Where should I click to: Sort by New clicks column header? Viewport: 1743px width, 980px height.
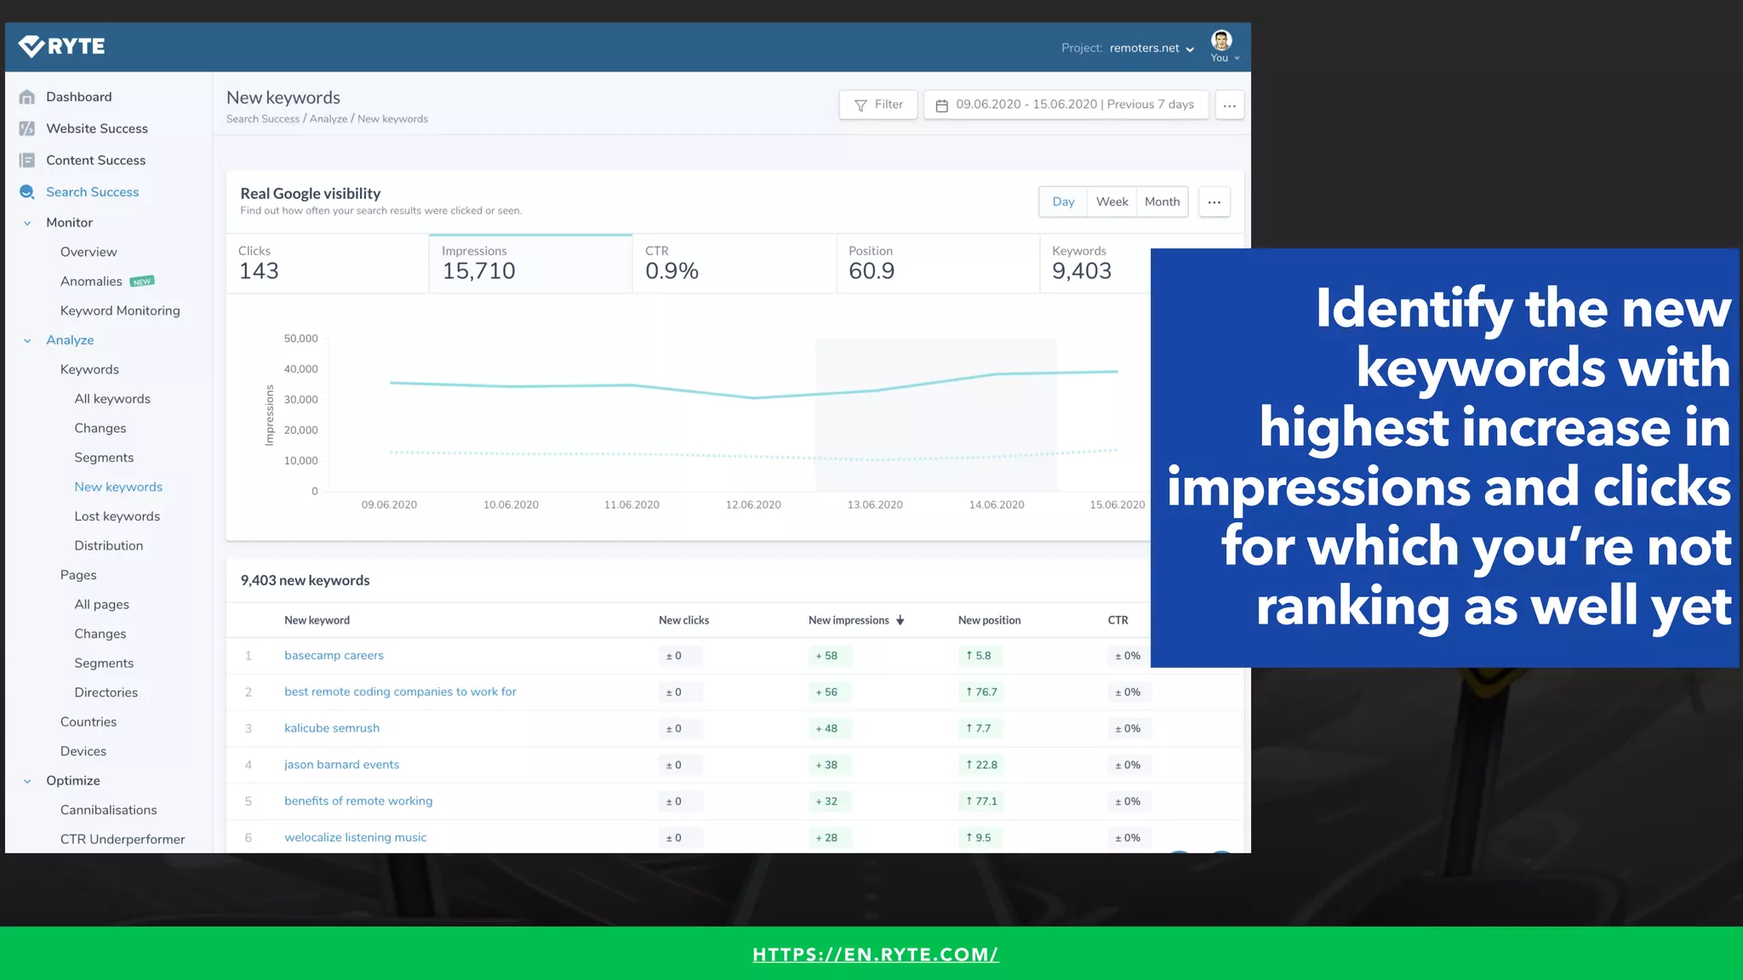[683, 620]
